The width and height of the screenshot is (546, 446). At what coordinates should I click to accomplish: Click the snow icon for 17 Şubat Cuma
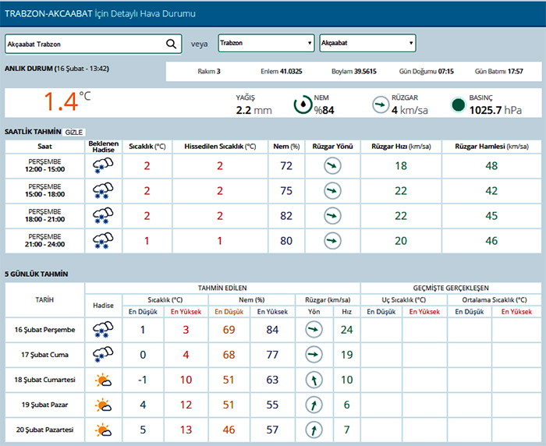102,355
